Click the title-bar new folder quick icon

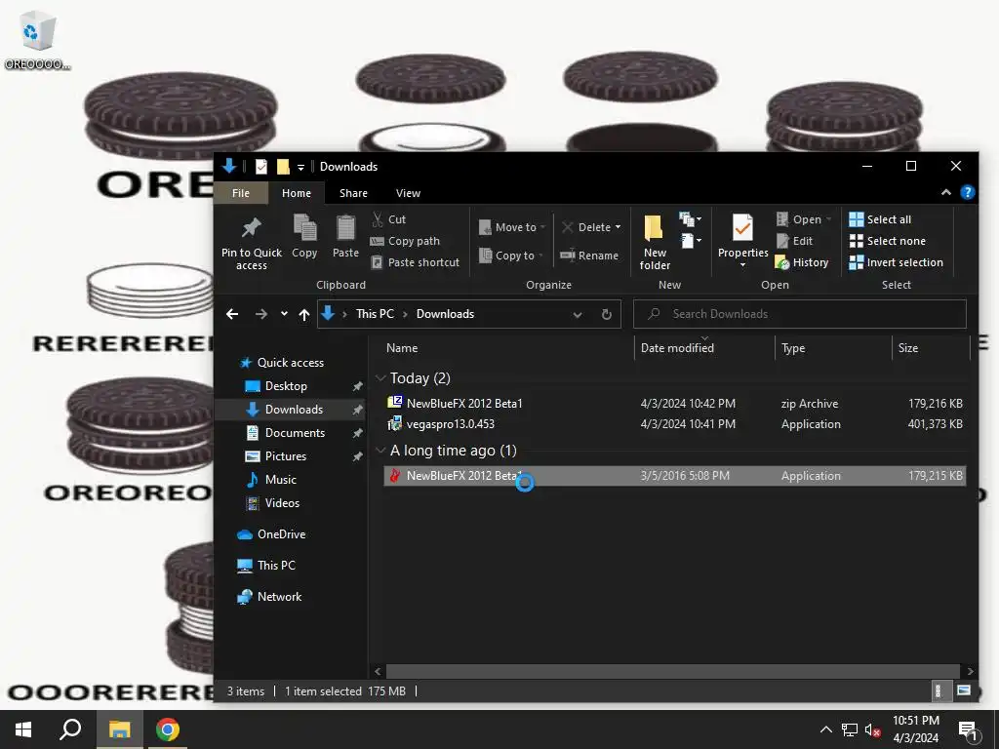coord(283,166)
